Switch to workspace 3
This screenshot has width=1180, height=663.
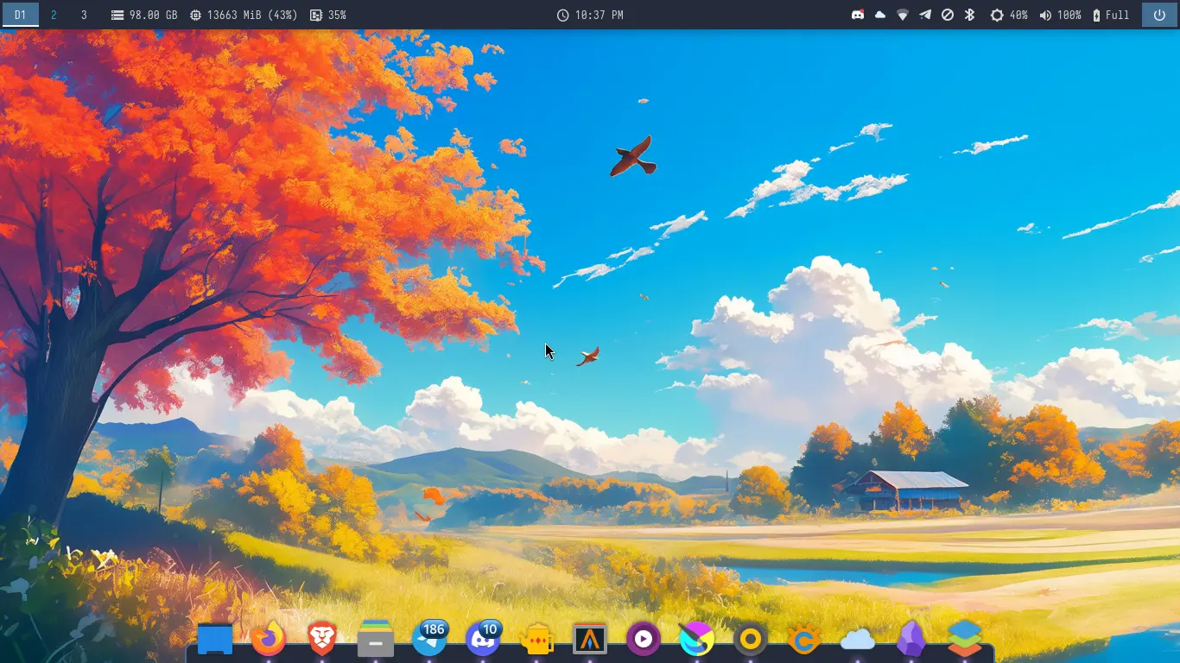[83, 15]
